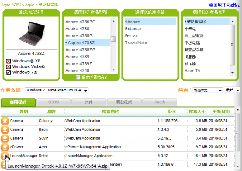The height and width of the screenshot is (171, 242).
Task: Download the ePower Management Application file
Action: click(5, 147)
